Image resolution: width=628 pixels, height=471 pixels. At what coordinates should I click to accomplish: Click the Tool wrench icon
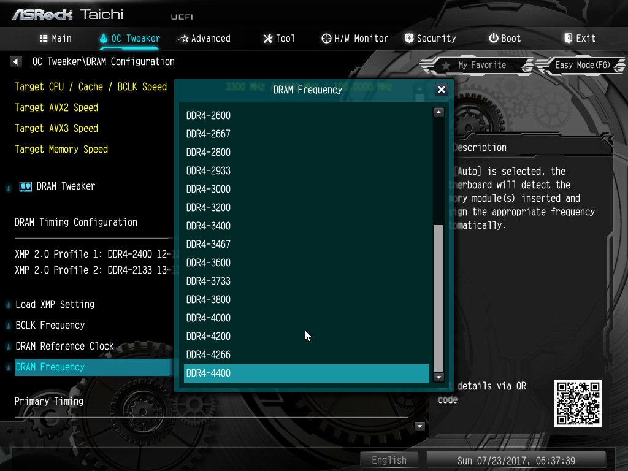tap(268, 39)
